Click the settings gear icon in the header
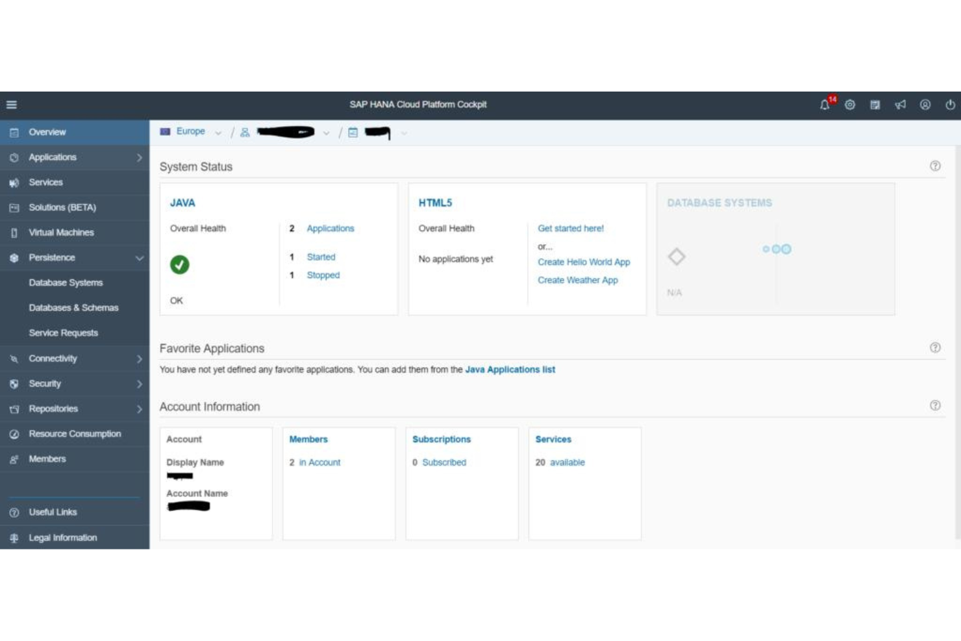The width and height of the screenshot is (961, 641). click(849, 104)
